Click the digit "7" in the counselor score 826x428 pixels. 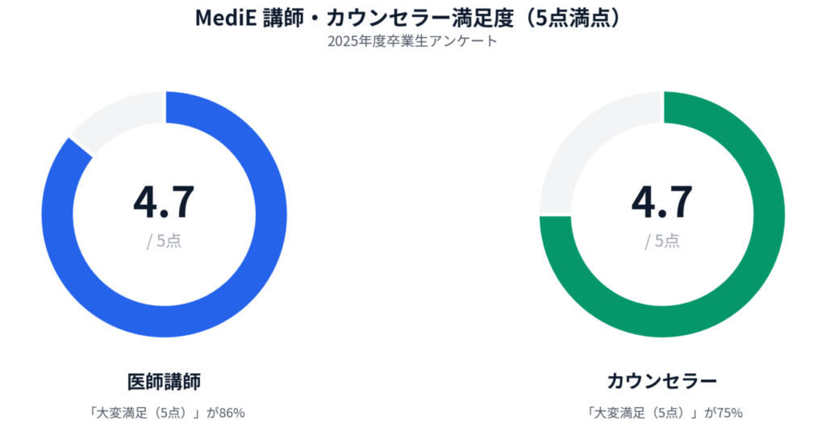(679, 202)
